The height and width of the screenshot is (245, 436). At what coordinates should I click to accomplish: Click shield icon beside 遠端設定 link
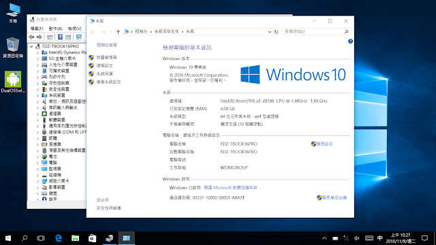pyautogui.click(x=91, y=65)
